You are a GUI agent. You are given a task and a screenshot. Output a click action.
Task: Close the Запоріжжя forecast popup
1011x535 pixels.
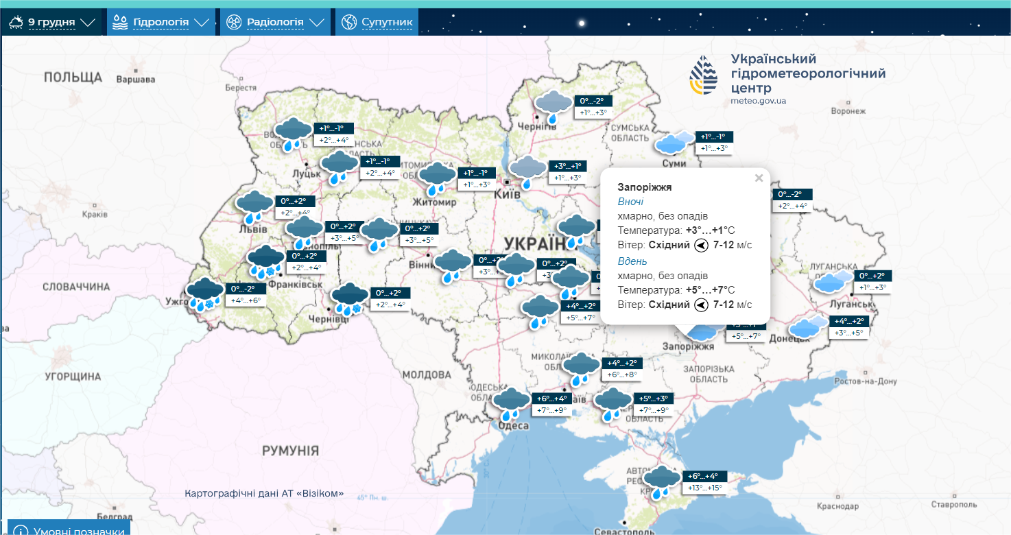pyautogui.click(x=759, y=178)
